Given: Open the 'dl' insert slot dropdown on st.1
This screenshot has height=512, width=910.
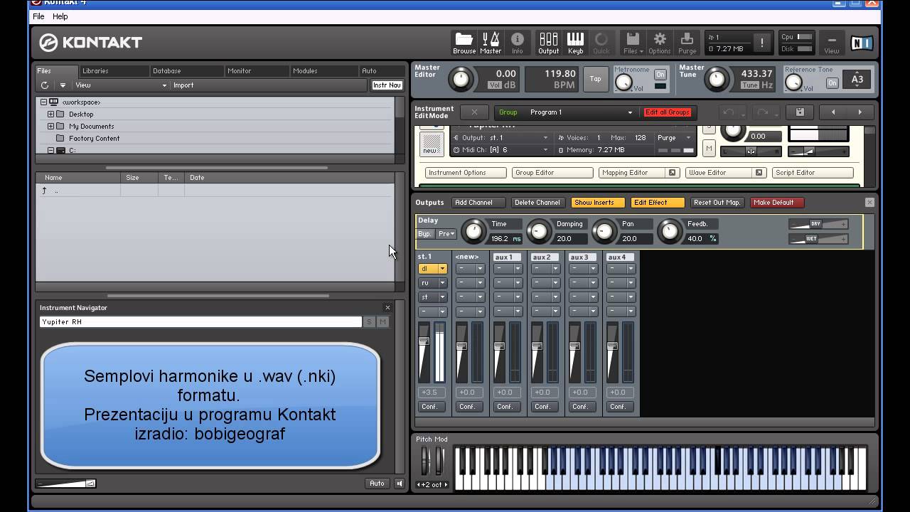Looking at the screenshot, I should [442, 269].
